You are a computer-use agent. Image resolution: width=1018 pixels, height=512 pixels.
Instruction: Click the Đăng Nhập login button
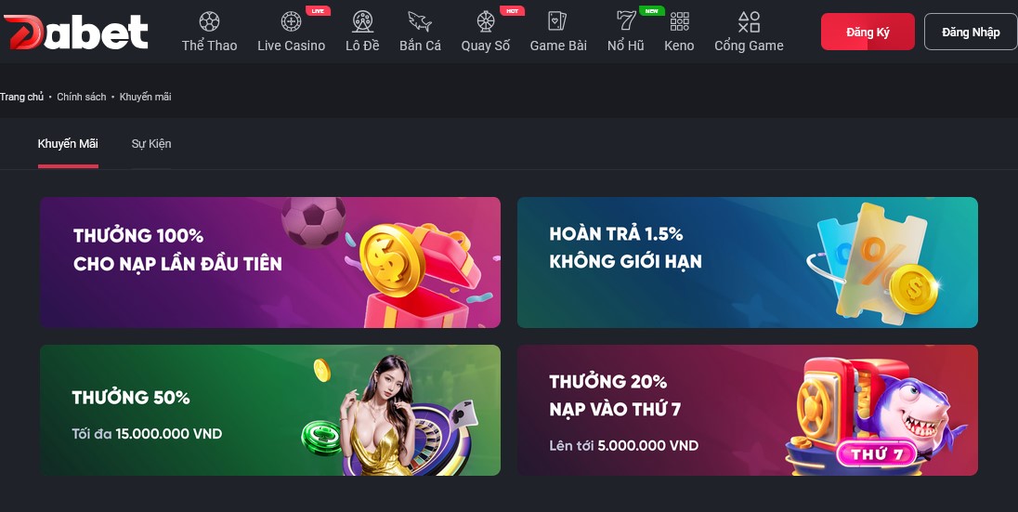(x=971, y=32)
